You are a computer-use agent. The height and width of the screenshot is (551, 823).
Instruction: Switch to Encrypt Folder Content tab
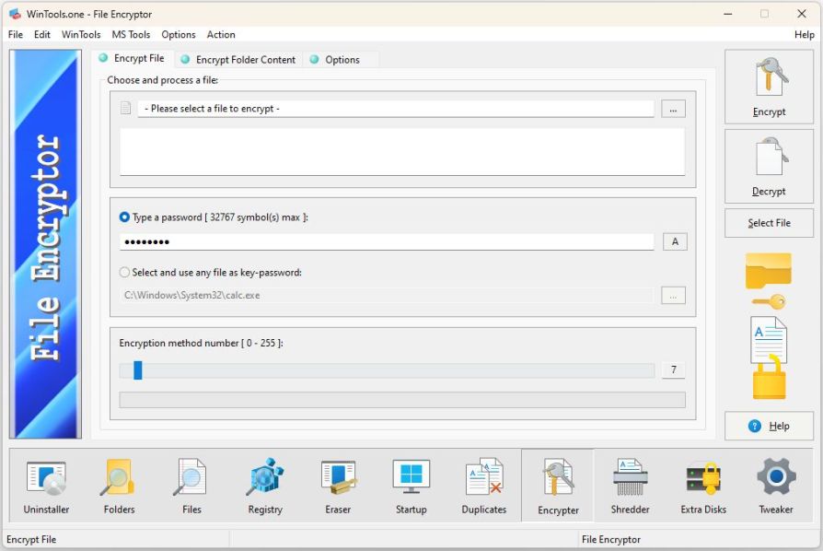pos(238,60)
